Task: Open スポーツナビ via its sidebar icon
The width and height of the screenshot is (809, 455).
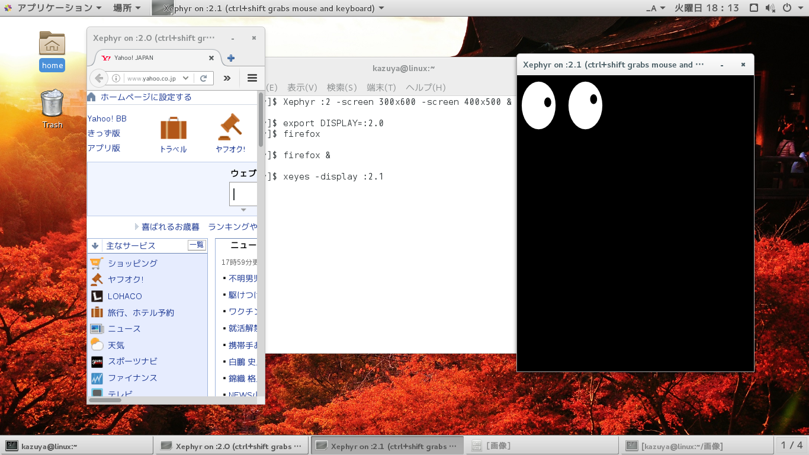Action: 96,361
